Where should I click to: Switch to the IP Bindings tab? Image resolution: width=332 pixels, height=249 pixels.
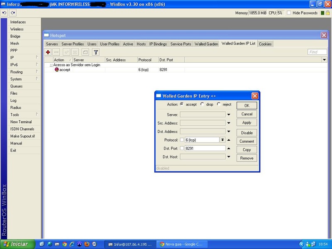tap(158, 44)
